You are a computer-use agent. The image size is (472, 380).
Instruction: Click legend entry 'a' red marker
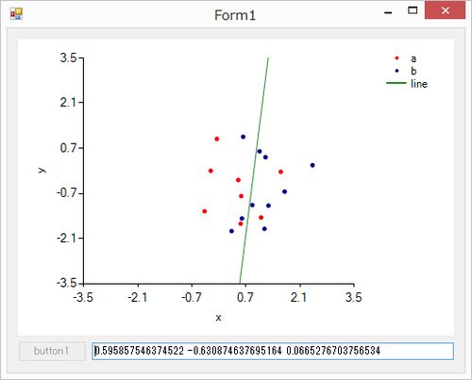tap(396, 58)
